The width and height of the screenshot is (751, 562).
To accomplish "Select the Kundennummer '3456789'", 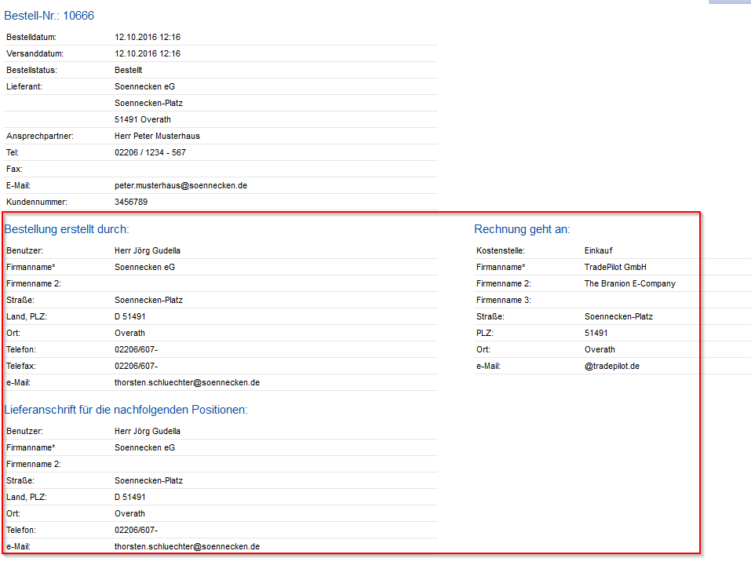I will pyautogui.click(x=131, y=202).
